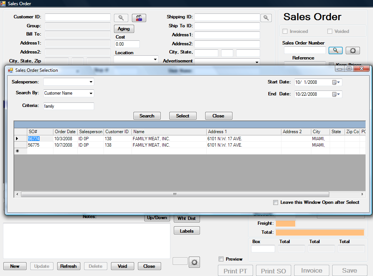Click the Shipping ID search magnifier icon
This screenshot has width=373, height=276.
pos(266,18)
